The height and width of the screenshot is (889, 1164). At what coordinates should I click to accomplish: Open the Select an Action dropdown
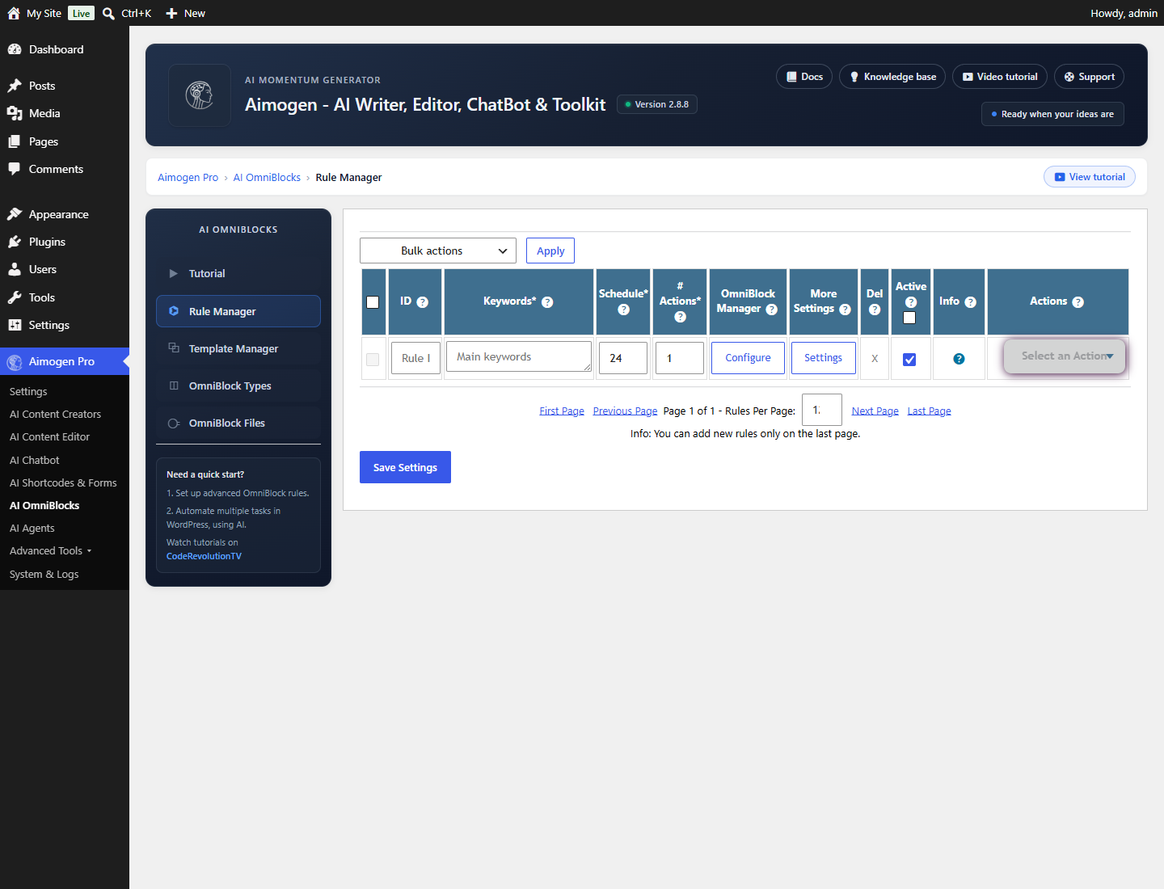click(x=1065, y=356)
